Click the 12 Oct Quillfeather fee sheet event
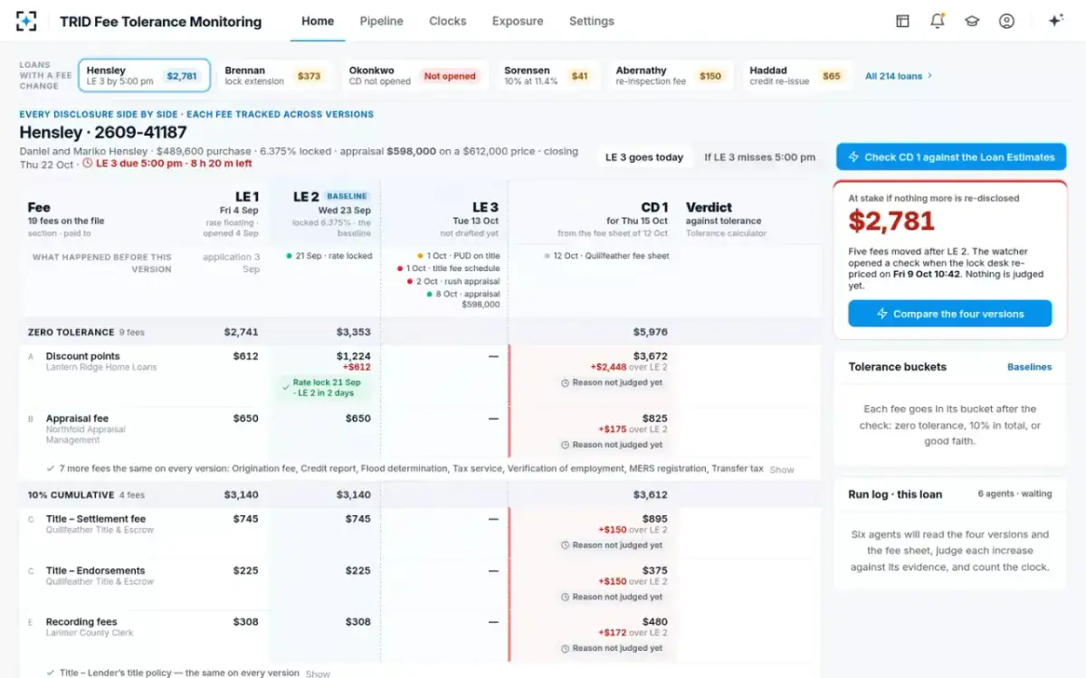This screenshot has width=1086, height=678. pyautogui.click(x=606, y=256)
